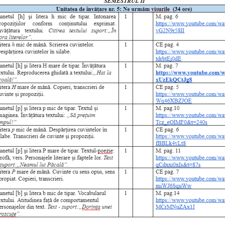Screen dimensions: 225x225
Task: Click the text 'M. pag. 7'
Action: pos(167,66)
